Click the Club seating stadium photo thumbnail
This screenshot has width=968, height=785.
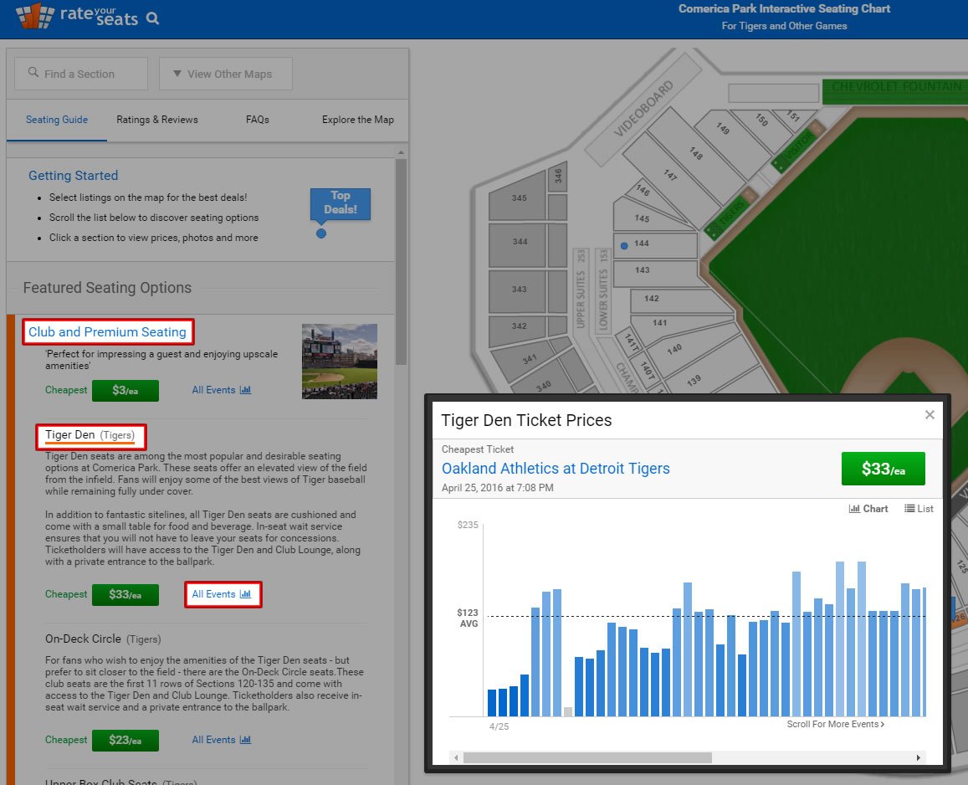339,362
